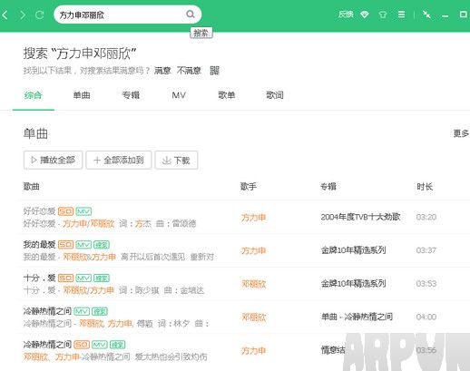Screen dimensions: 470x371
Task: Click 不满意 feedback option
Action: (x=189, y=71)
